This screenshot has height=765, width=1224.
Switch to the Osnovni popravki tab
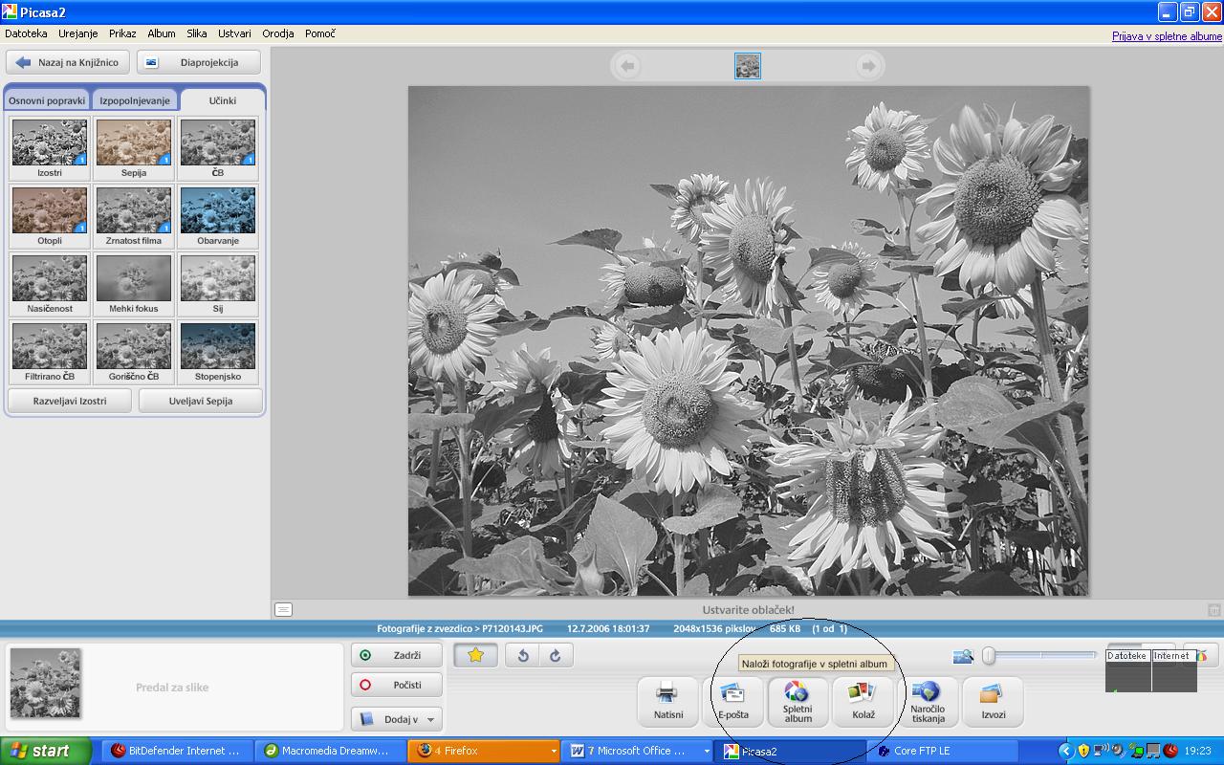click(47, 100)
